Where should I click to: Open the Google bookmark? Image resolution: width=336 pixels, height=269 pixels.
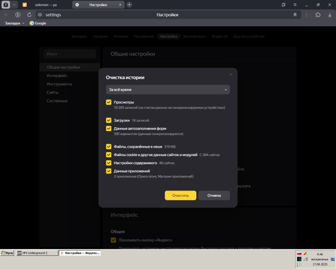pos(37,23)
